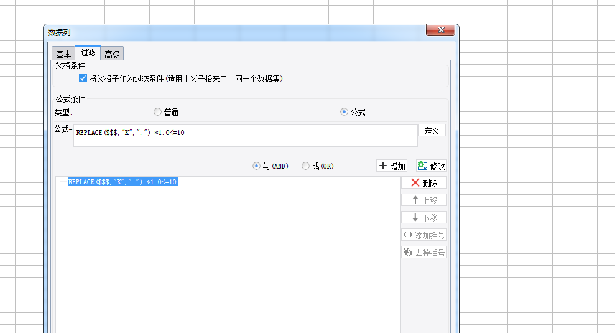Image resolution: width=615 pixels, height=333 pixels.
Task: Switch to the 基本 tab
Action: 63,54
